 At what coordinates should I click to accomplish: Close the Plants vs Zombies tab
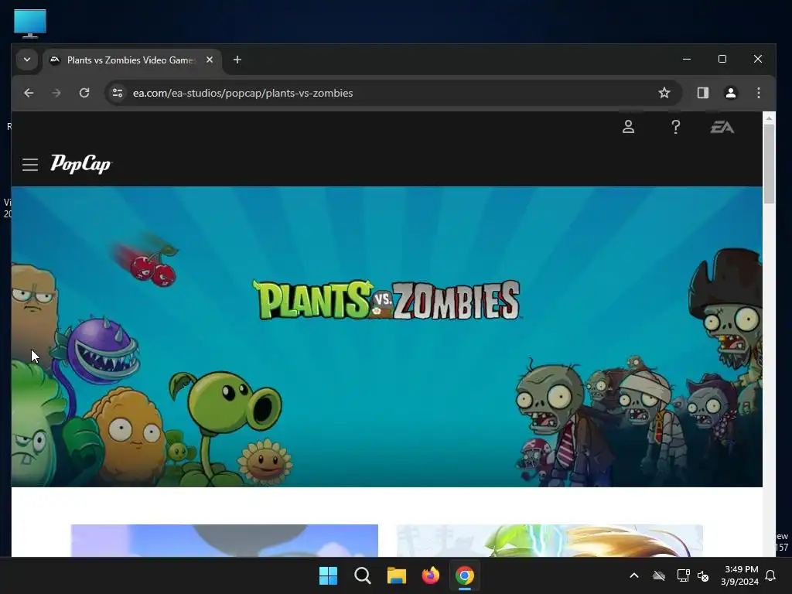210,60
